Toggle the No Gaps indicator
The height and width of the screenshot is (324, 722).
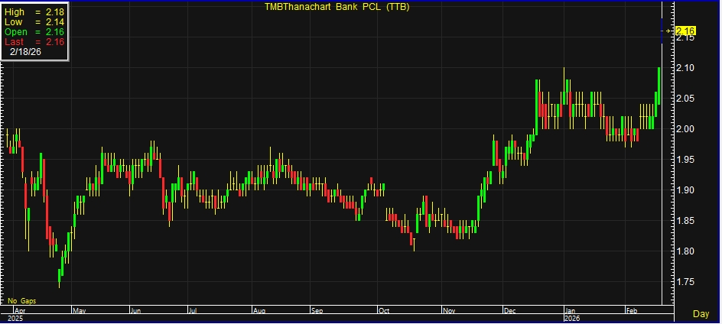21,301
